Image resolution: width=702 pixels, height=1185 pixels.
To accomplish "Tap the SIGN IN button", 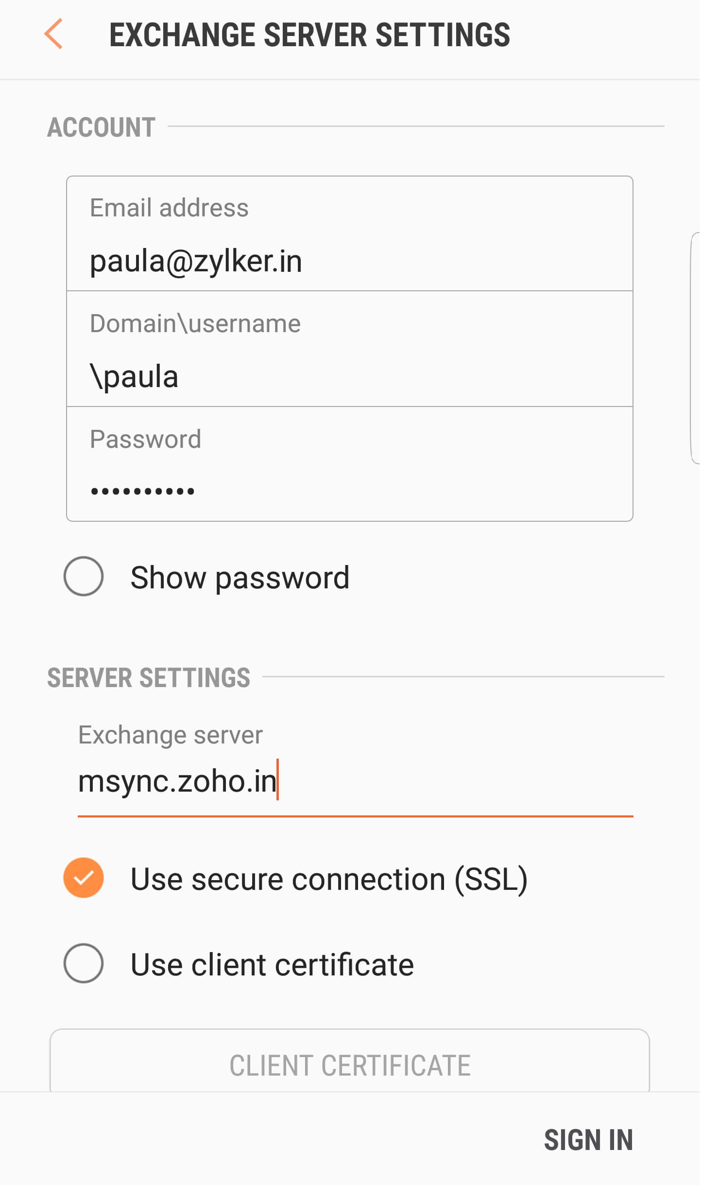I will pos(589,1141).
